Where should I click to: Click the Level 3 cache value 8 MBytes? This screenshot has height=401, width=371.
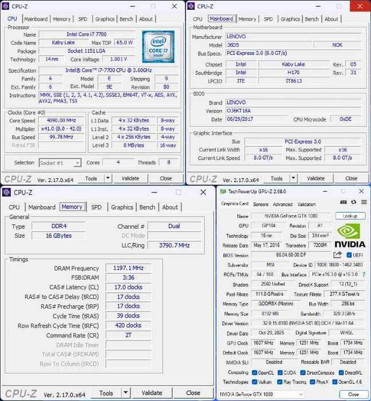pyautogui.click(x=133, y=146)
